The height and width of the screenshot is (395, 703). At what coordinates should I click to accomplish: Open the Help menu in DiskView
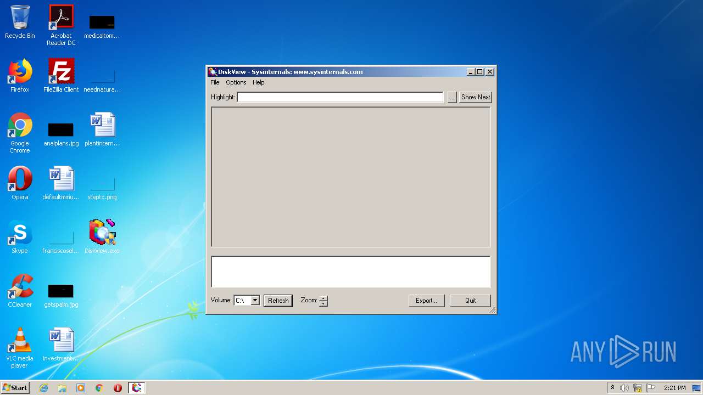(259, 82)
